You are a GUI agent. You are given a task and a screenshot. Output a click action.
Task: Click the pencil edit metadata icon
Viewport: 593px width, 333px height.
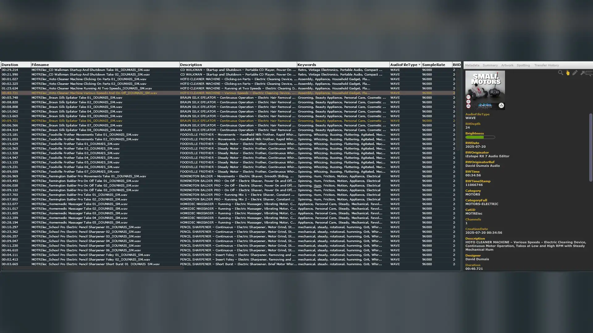(x=575, y=73)
